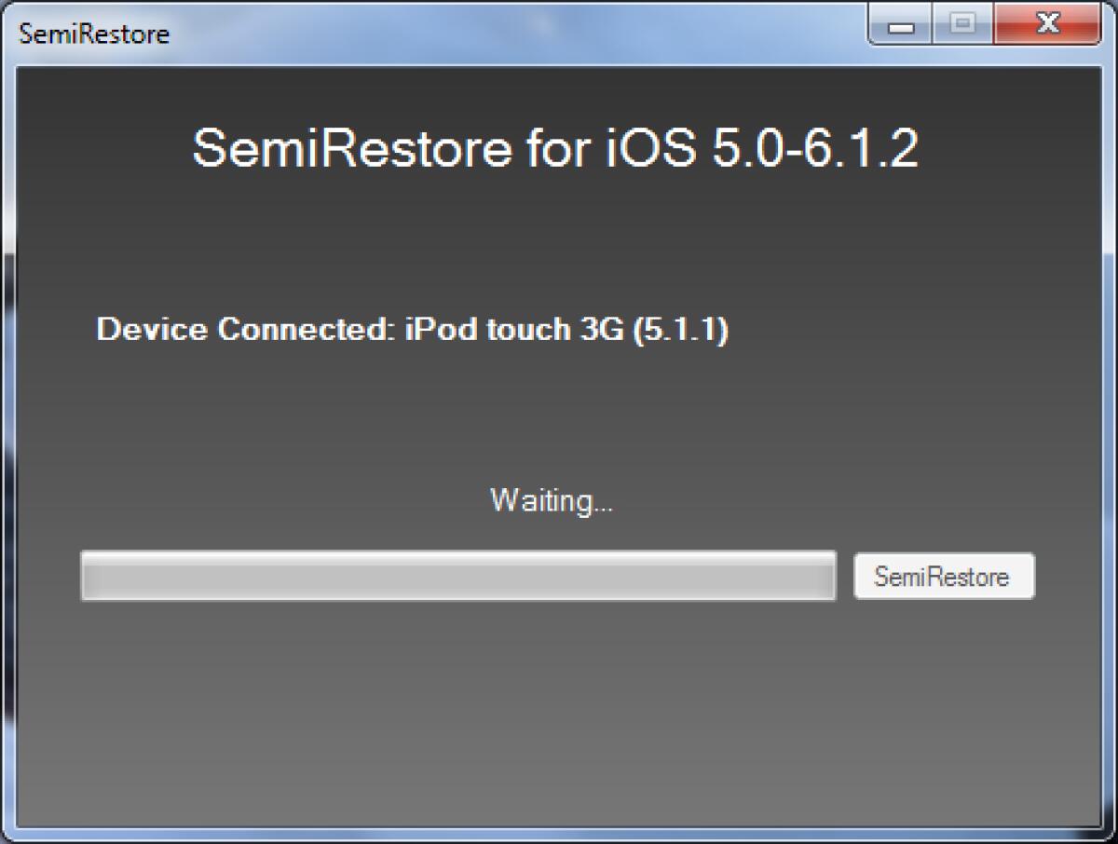
Task: Maximize the SemiRestore window
Action: (964, 25)
